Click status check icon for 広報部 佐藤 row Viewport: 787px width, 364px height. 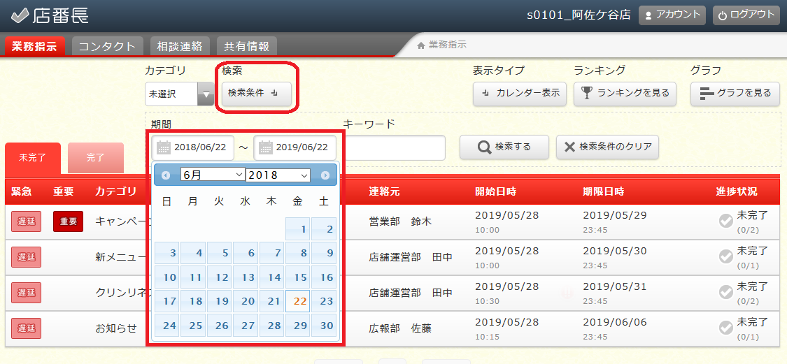(725, 328)
